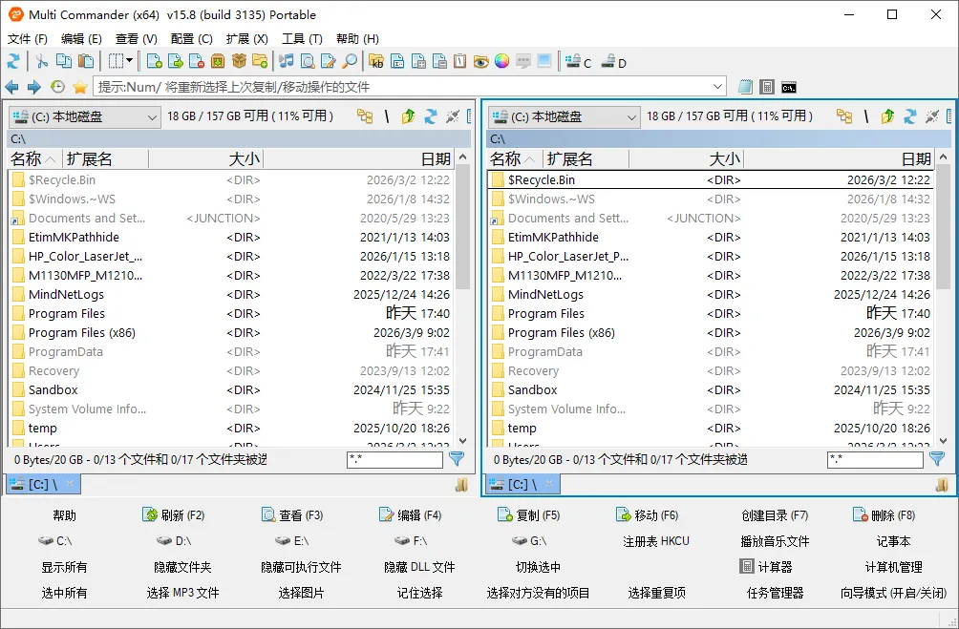This screenshot has width=959, height=629.
Task: Open the 文件 (F) menu
Action: 28,38
